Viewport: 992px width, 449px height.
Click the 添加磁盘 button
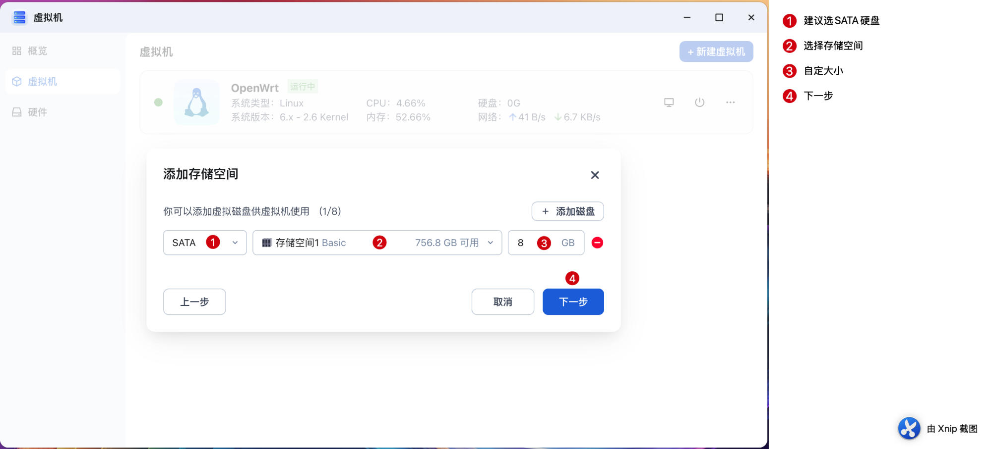(x=567, y=211)
